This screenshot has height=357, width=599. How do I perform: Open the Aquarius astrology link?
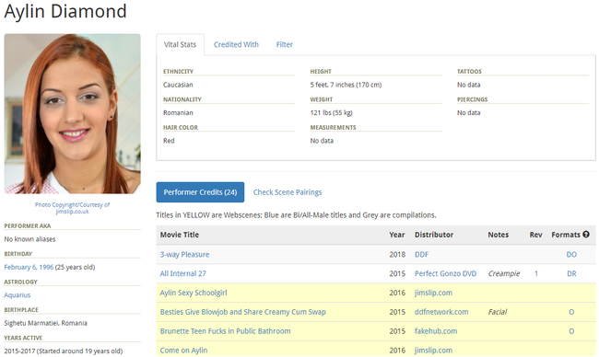tap(18, 294)
